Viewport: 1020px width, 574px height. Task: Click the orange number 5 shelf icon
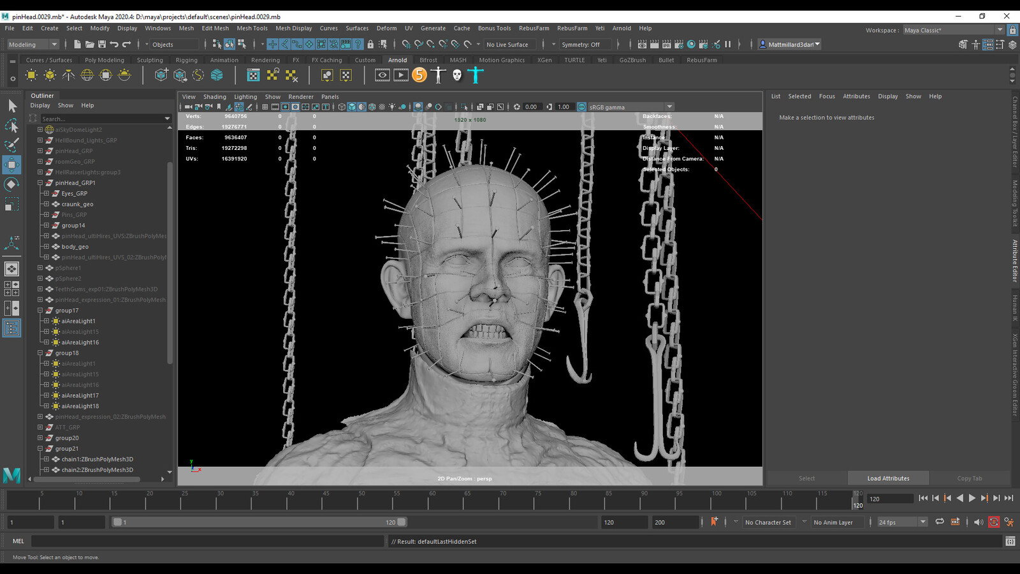click(x=419, y=75)
